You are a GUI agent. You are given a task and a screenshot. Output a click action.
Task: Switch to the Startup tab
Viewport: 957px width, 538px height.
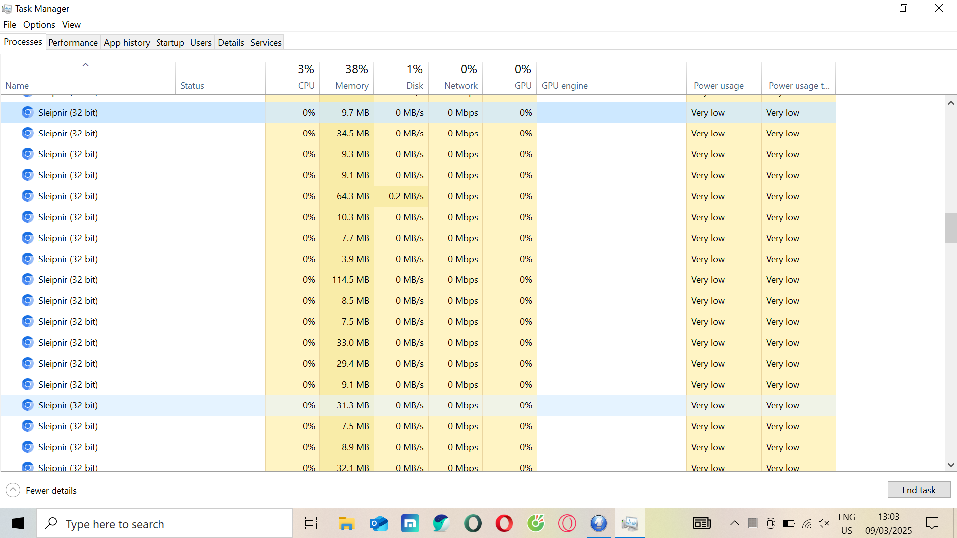[169, 43]
